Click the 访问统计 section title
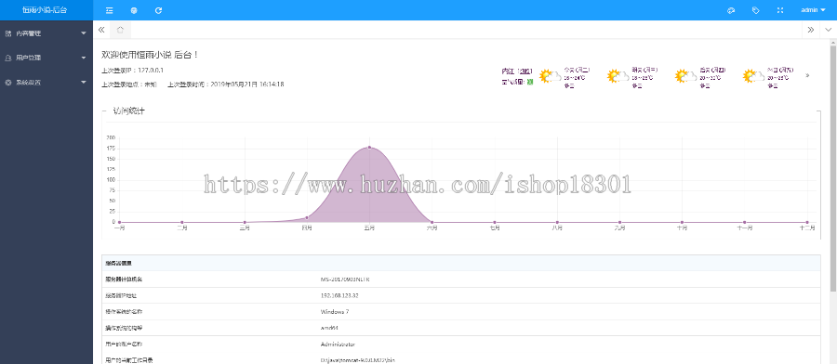 coord(128,111)
